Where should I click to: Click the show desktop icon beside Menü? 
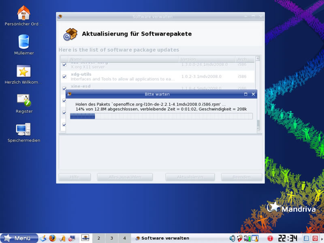point(43,238)
